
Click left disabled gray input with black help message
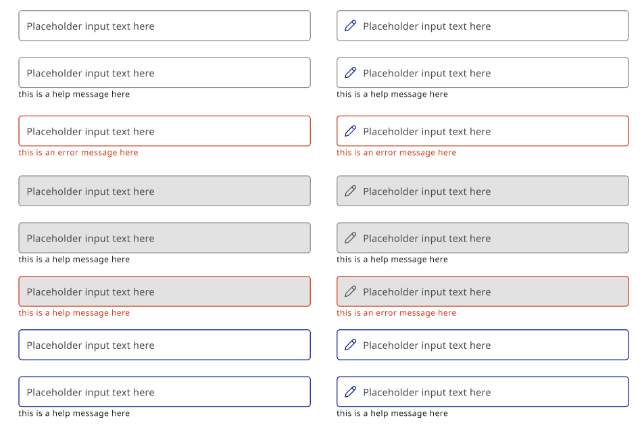(x=165, y=238)
